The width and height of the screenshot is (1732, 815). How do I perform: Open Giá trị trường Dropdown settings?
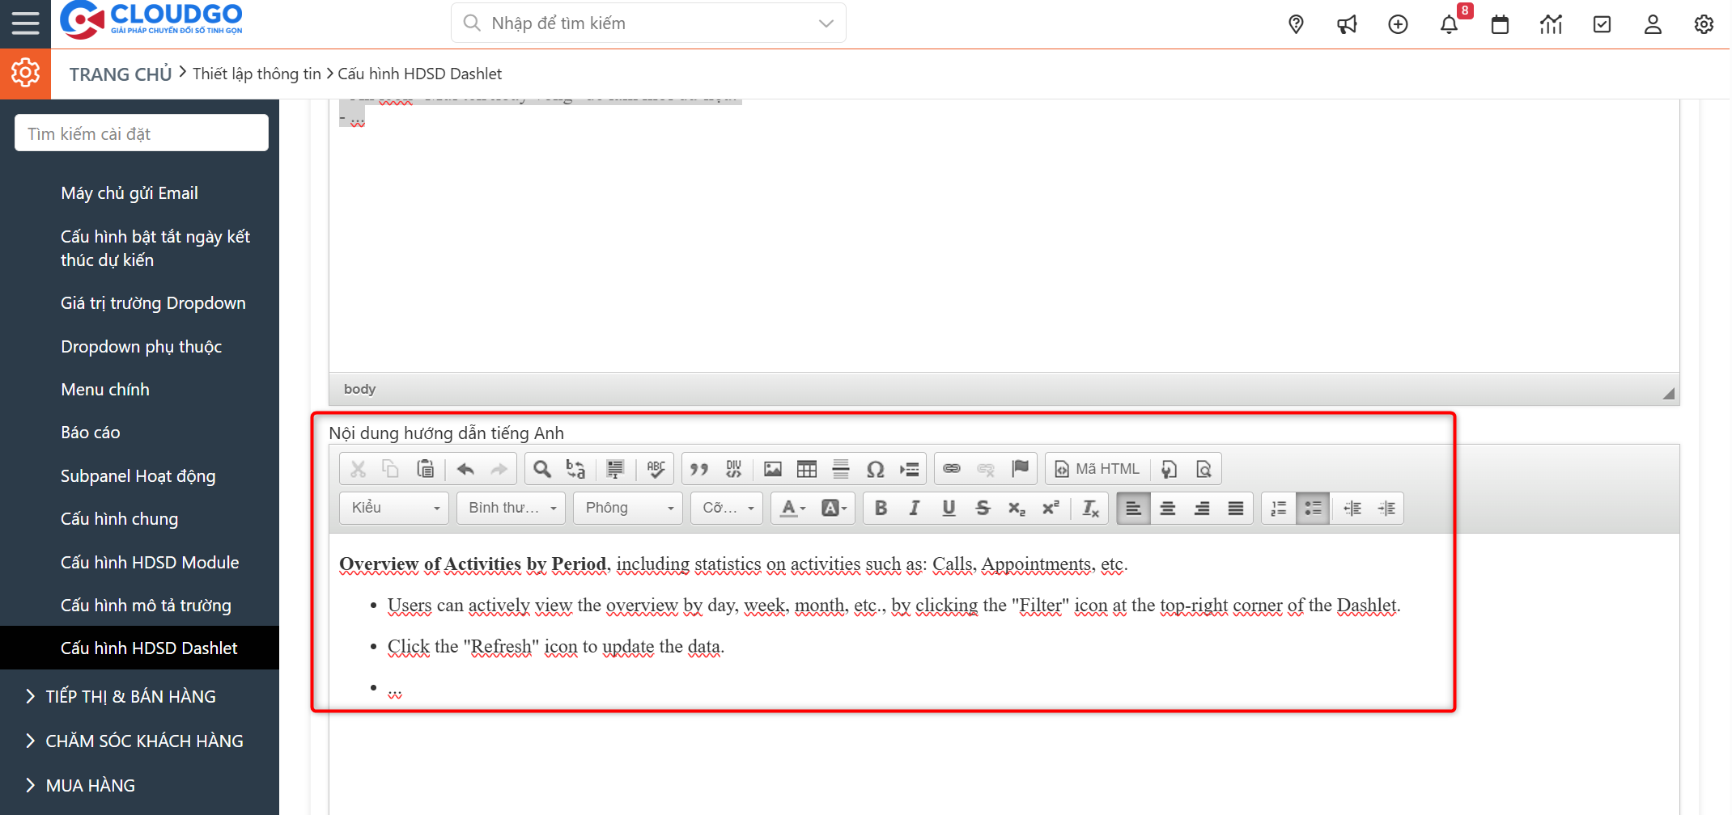(153, 302)
